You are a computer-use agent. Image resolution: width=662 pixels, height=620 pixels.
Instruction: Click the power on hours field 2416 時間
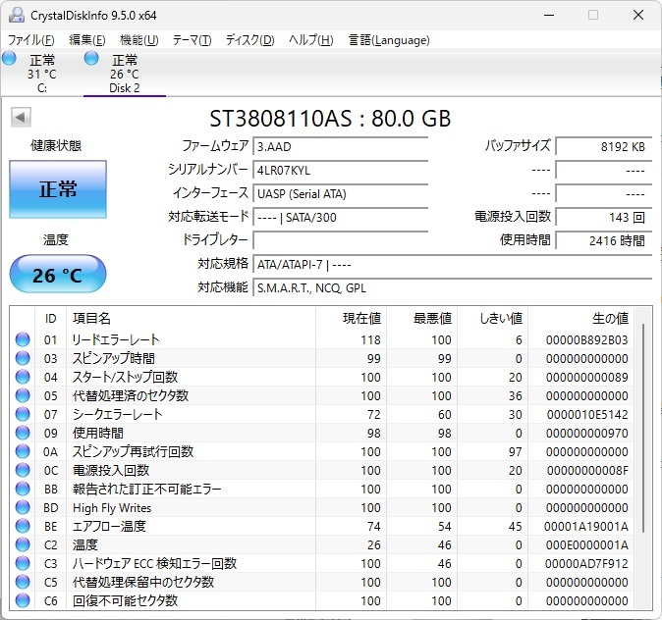tap(604, 240)
